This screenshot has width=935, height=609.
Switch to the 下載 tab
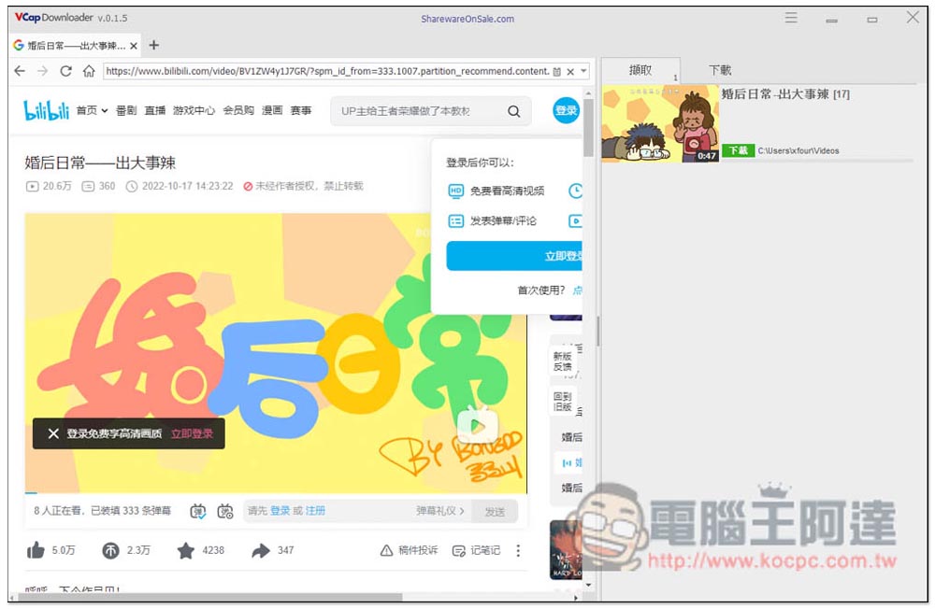point(719,70)
